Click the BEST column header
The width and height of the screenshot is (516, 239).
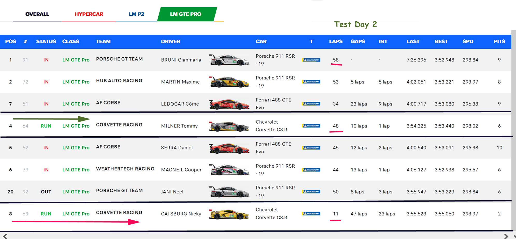point(441,41)
